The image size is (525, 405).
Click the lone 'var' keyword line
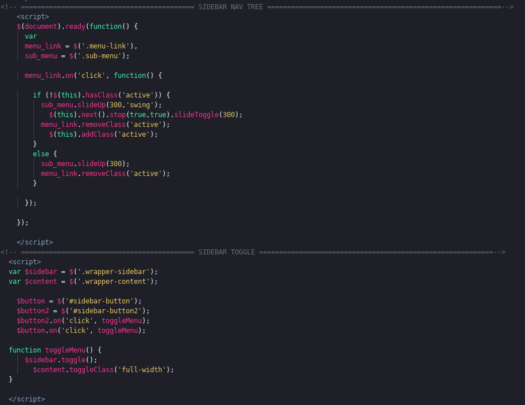click(31, 36)
